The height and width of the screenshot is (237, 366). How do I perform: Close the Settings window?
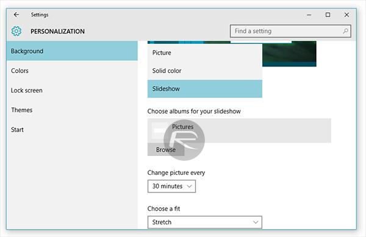click(346, 15)
